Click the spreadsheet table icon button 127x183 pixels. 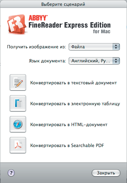coord(18,103)
